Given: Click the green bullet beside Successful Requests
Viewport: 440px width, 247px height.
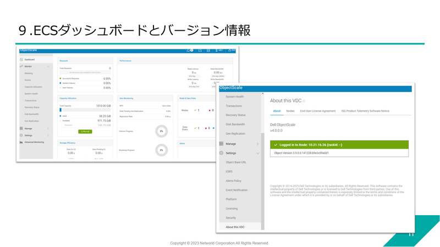Looking at the screenshot, I should 61,78.
